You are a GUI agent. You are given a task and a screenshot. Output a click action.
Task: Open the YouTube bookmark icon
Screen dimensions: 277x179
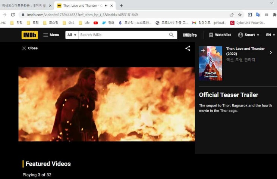pos(96,23)
